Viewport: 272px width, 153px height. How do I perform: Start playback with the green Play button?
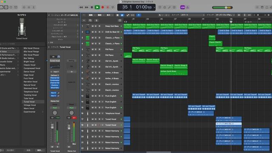[97, 7]
